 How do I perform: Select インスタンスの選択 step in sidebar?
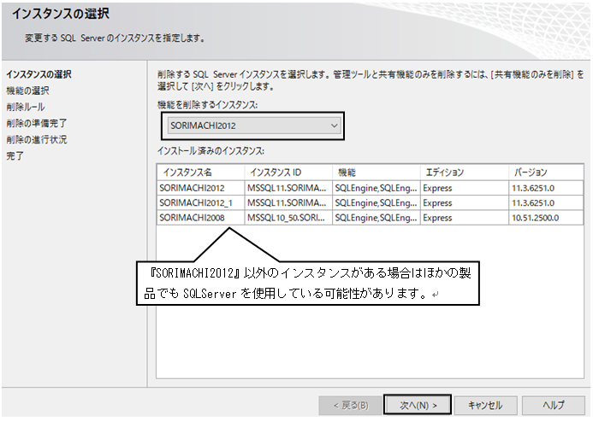[39, 74]
